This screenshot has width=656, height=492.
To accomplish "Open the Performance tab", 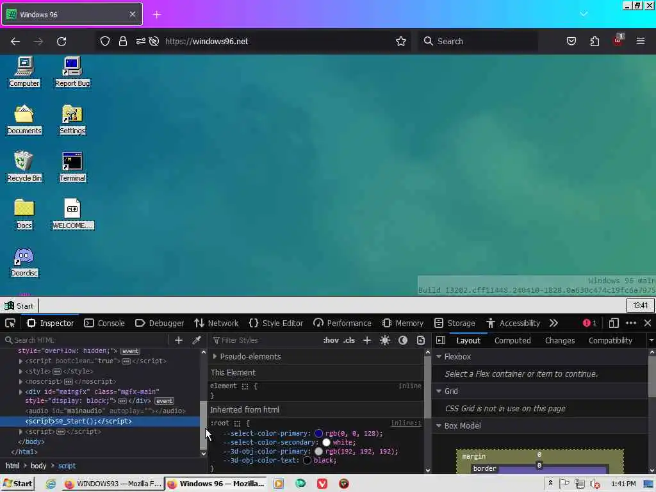I will (x=342, y=323).
